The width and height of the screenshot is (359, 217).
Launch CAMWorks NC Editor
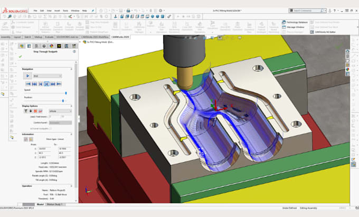click(x=323, y=32)
